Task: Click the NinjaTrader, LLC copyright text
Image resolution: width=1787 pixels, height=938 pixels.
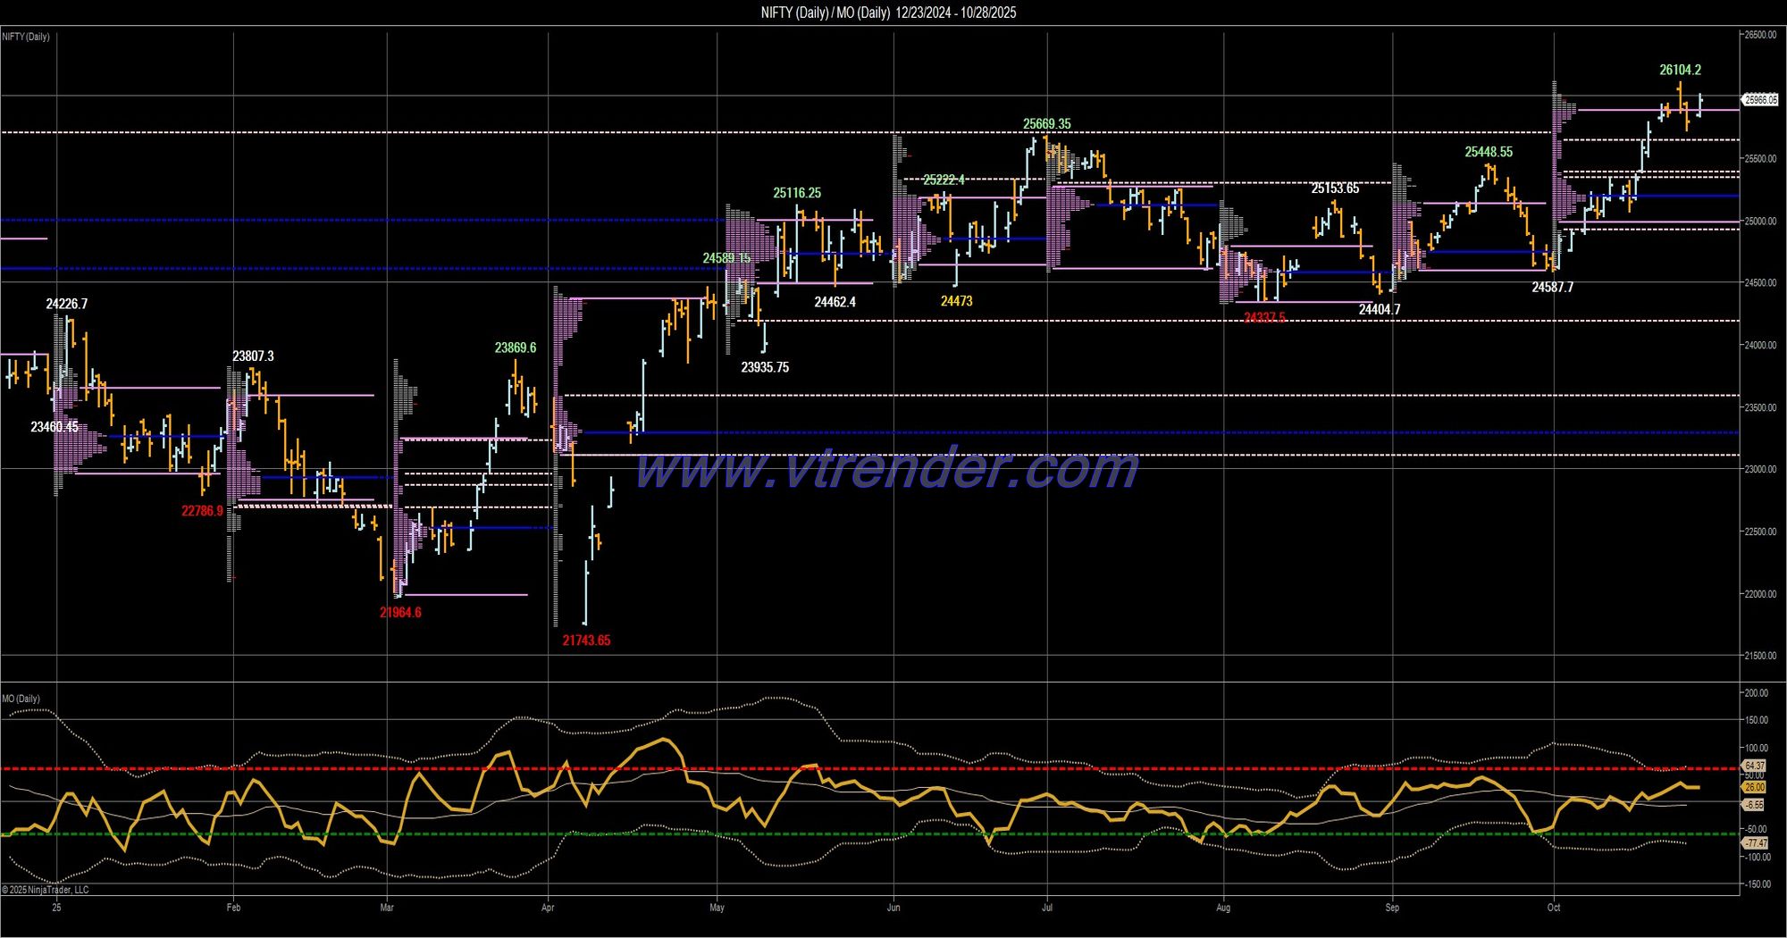Action: pyautogui.click(x=46, y=890)
